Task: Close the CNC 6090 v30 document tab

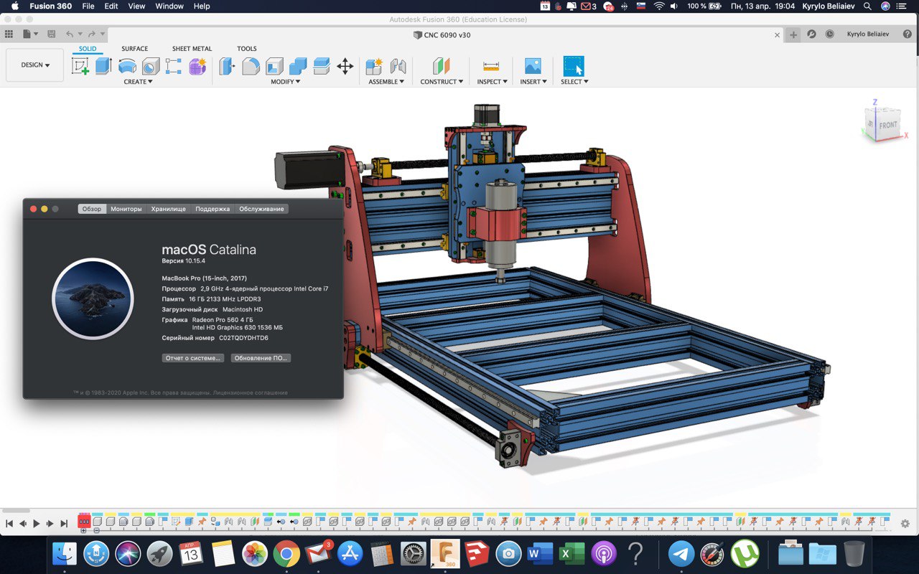Action: 777,34
